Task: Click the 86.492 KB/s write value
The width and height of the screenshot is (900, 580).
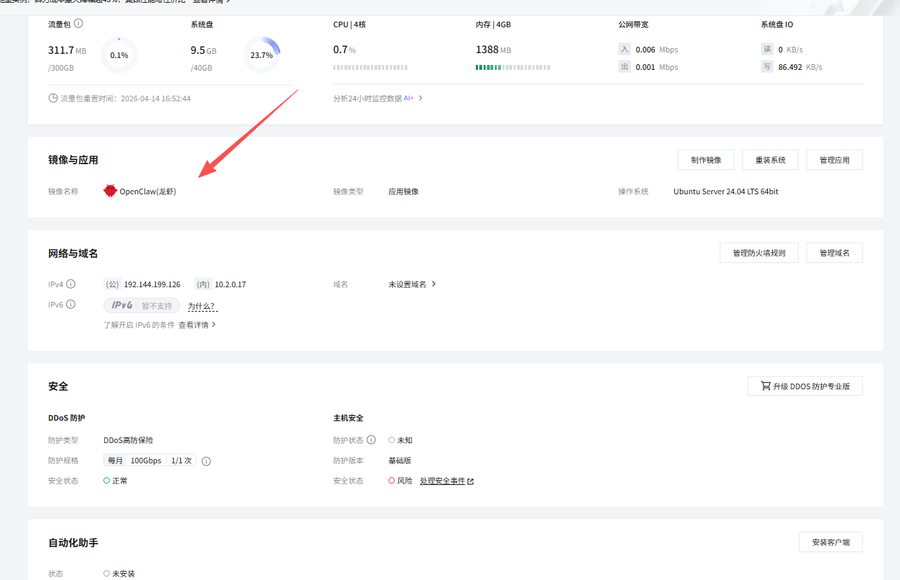Action: pyautogui.click(x=800, y=67)
